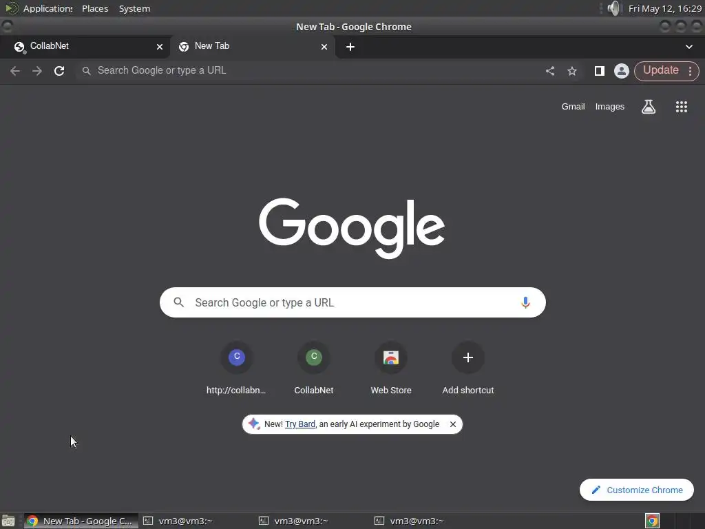The height and width of the screenshot is (529, 705).
Task: Open Chrome's three-dot menu
Action: pyautogui.click(x=690, y=71)
